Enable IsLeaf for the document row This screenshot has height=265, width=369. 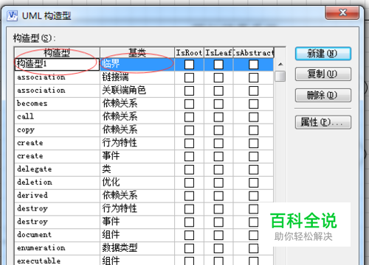click(218, 235)
